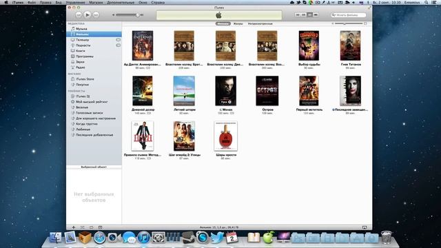
Task: Open Notification Center in the menu bar
Action: (435, 3)
